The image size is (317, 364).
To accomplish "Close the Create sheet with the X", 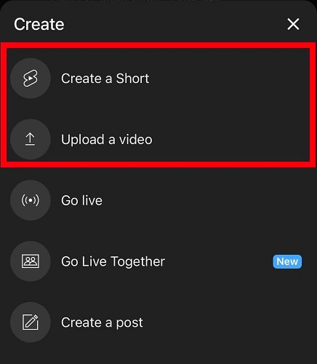I will (x=293, y=24).
